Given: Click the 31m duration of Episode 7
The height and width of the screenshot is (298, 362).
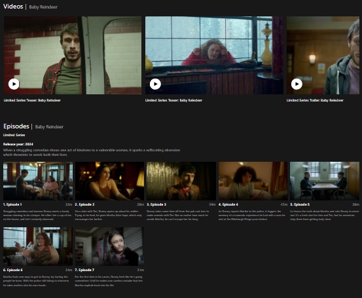Looking at the screenshot, I should point(141,270).
